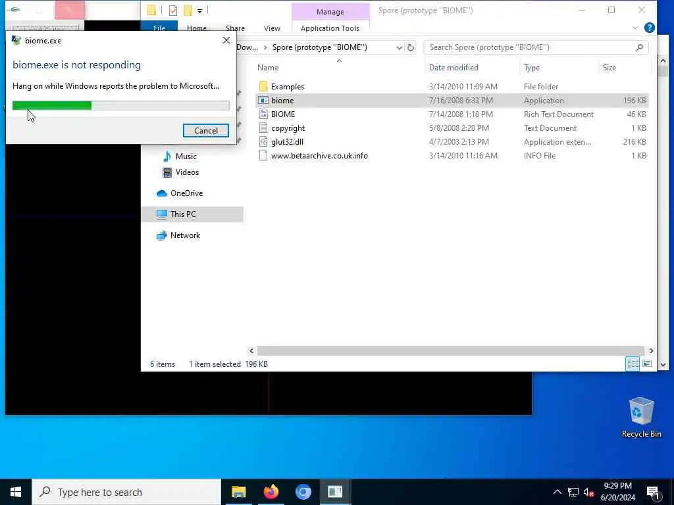Switch to Details view layout icon
This screenshot has height=505, width=674.
click(x=633, y=364)
